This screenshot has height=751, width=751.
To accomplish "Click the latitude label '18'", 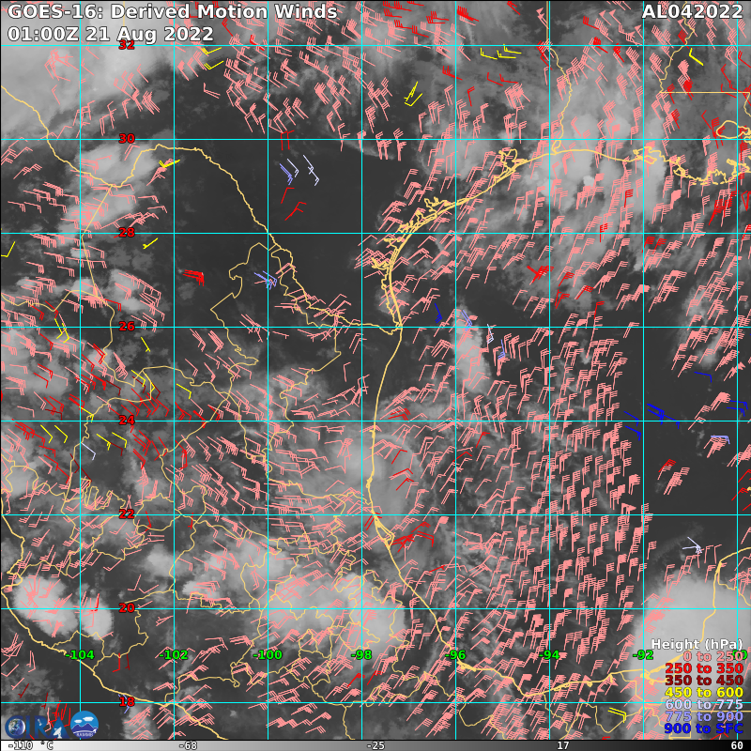I will (x=127, y=702).
